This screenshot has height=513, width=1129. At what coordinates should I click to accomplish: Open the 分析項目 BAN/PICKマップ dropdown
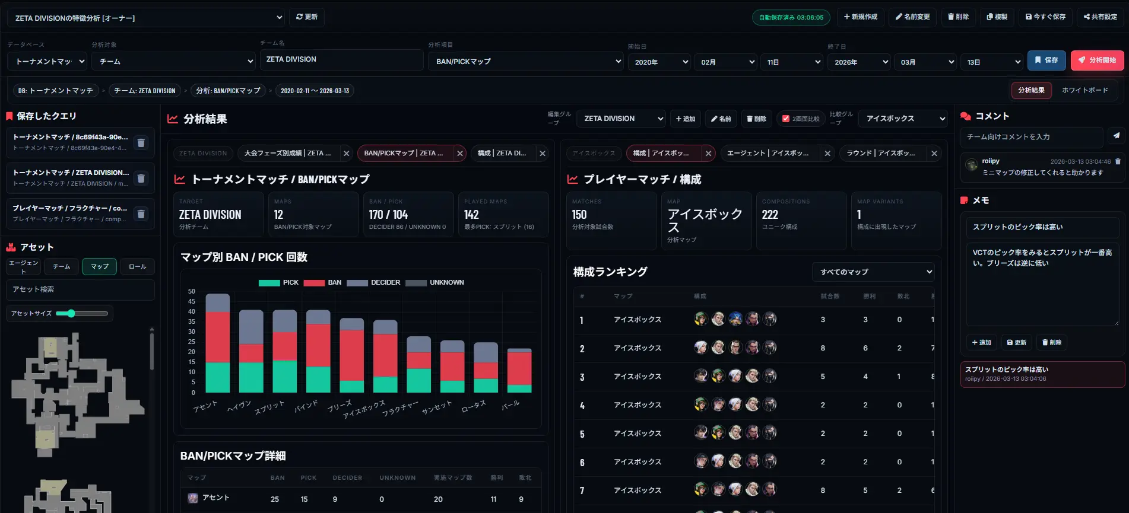pos(525,61)
